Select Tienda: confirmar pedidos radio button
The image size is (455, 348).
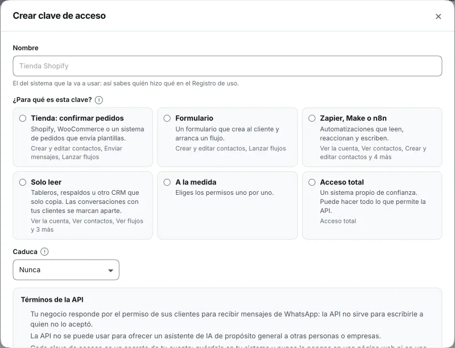pos(23,118)
